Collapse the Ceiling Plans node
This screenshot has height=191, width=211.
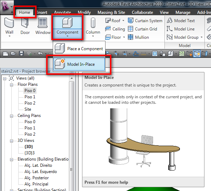pos(12,116)
